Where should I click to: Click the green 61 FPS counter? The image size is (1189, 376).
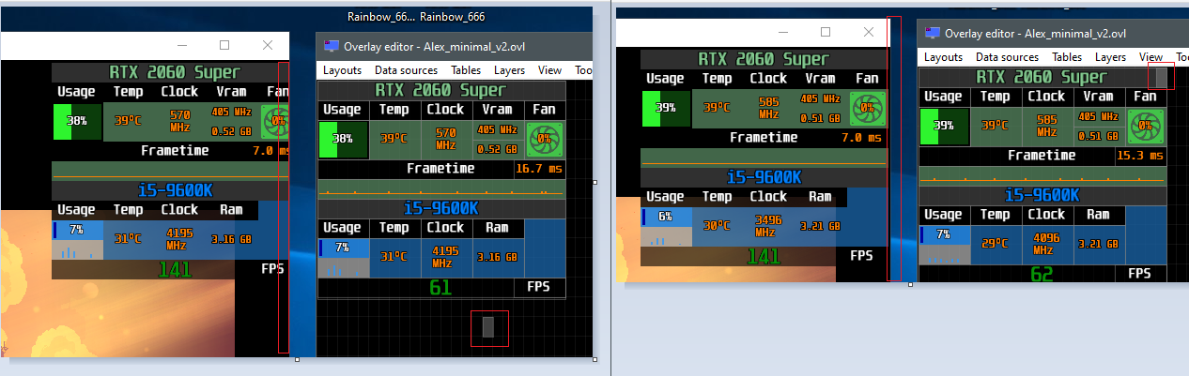[x=441, y=287]
